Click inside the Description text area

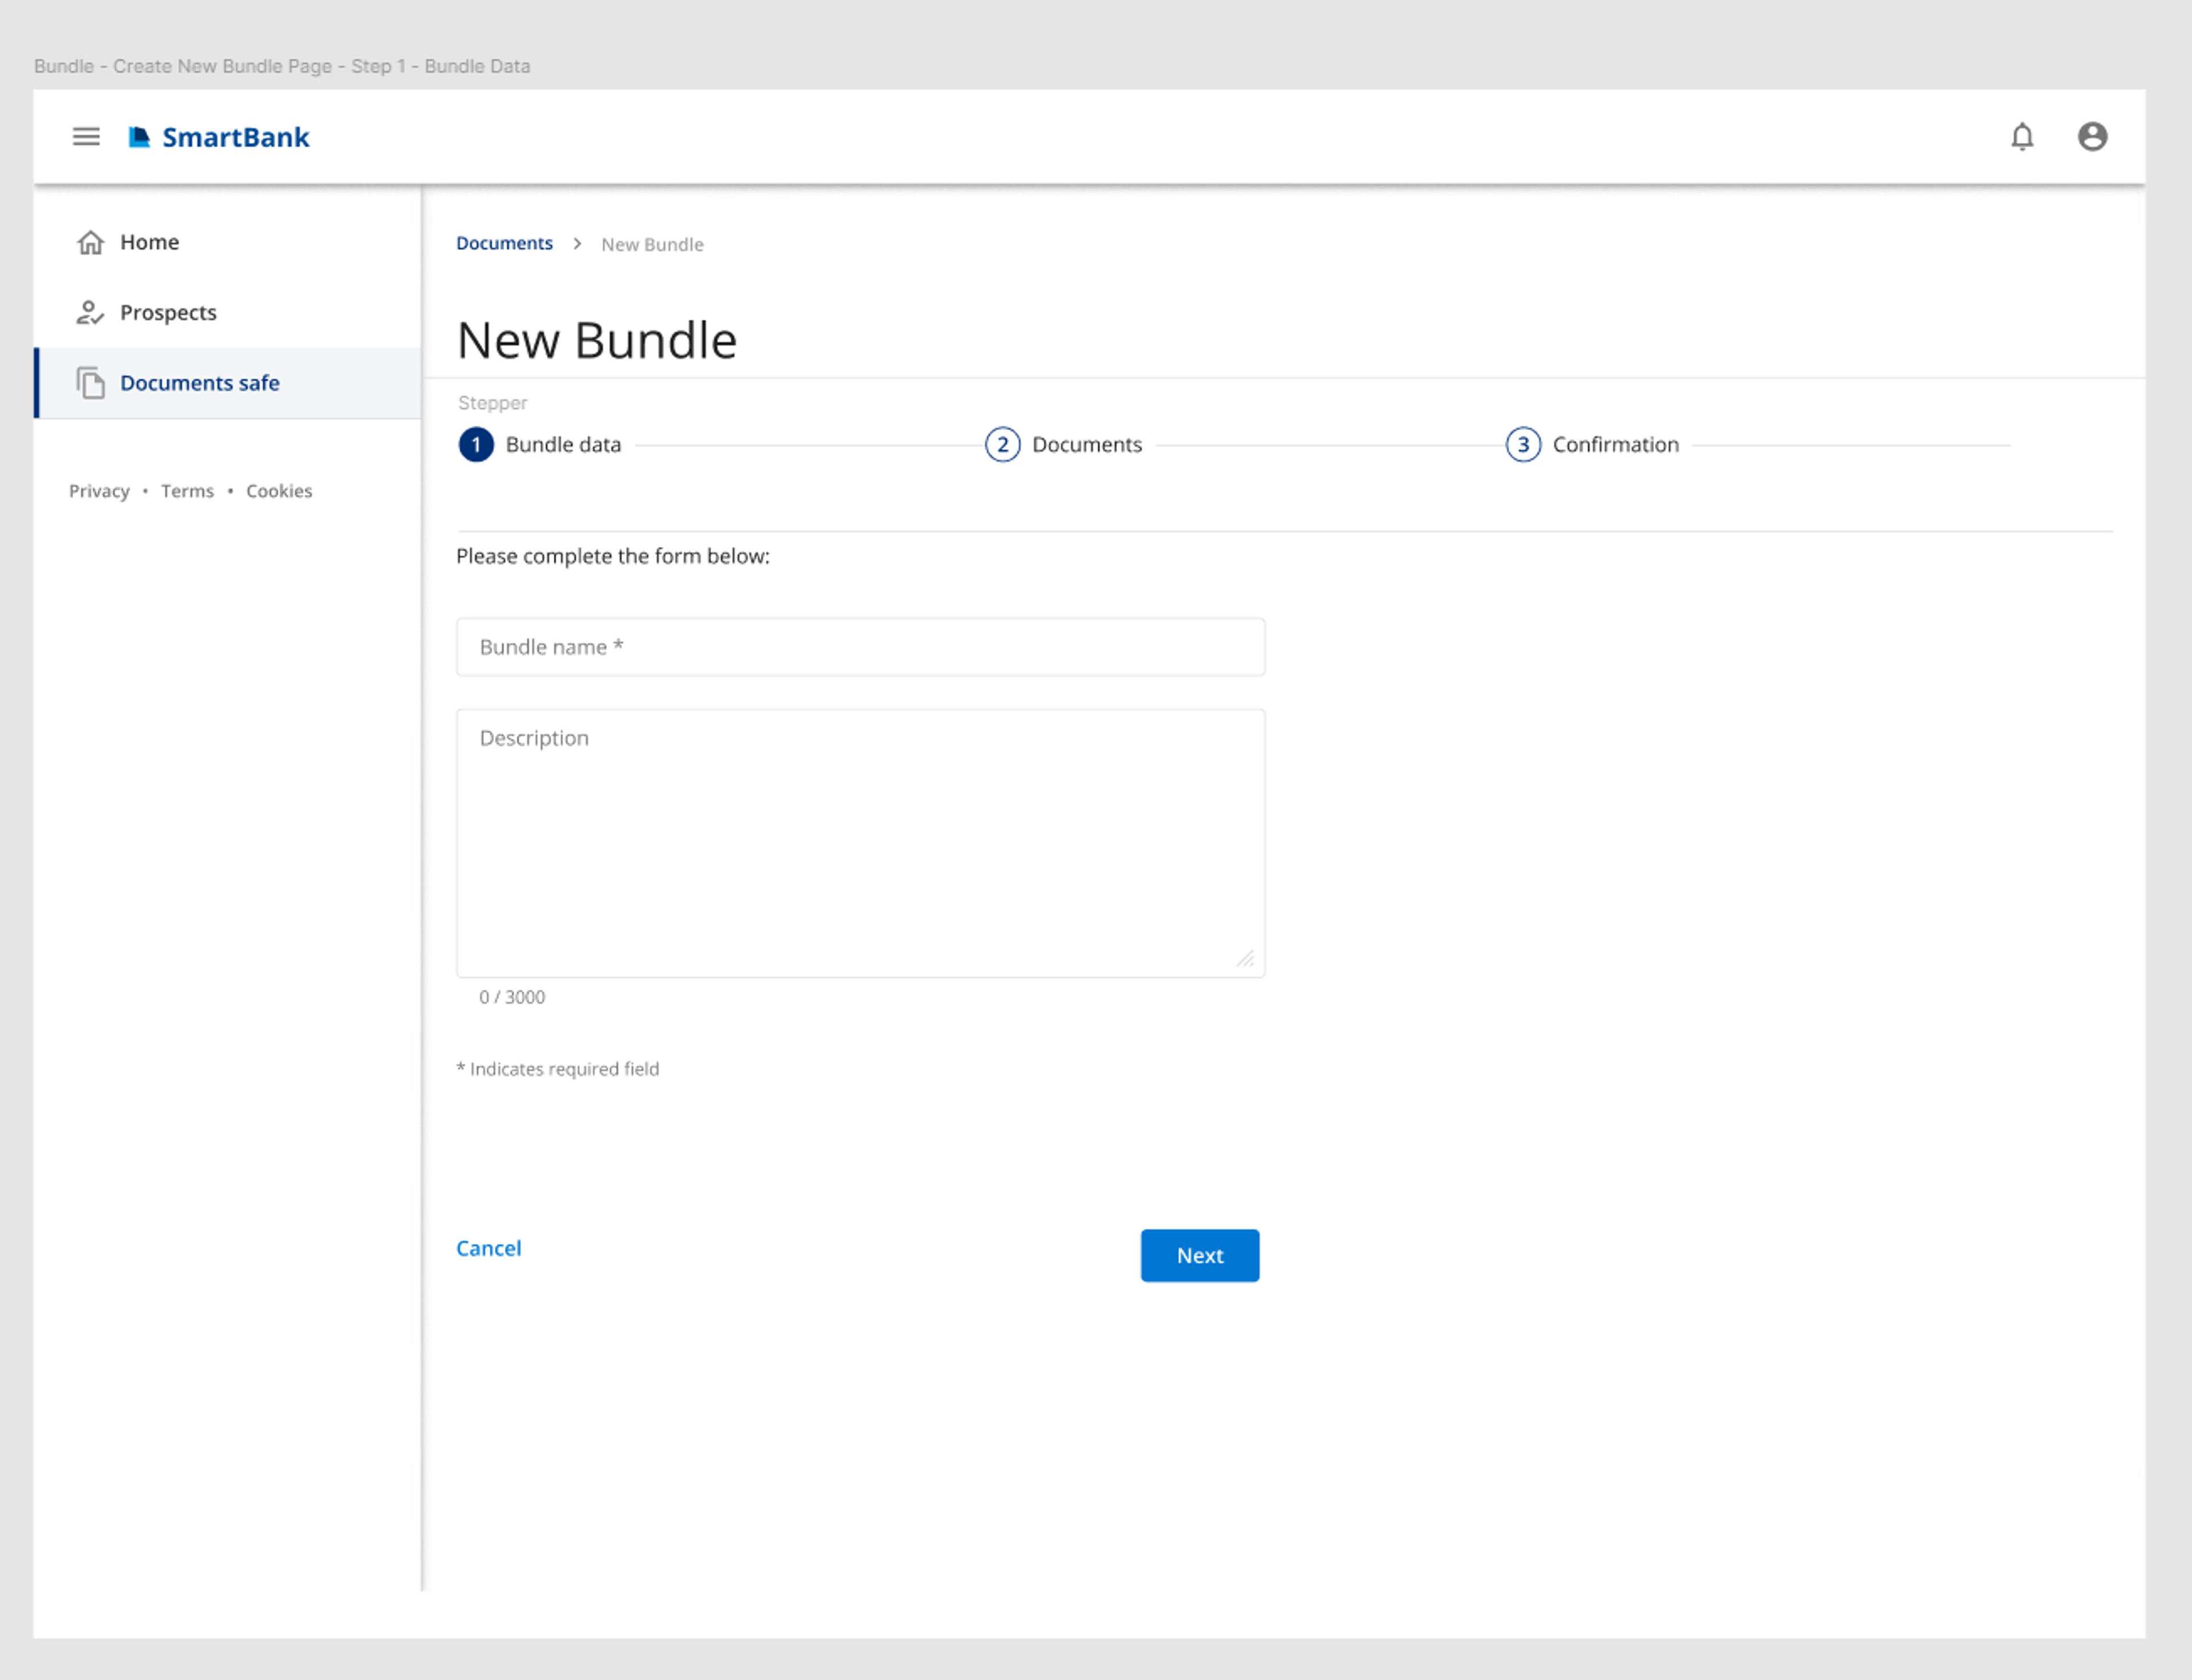pyautogui.click(x=861, y=843)
